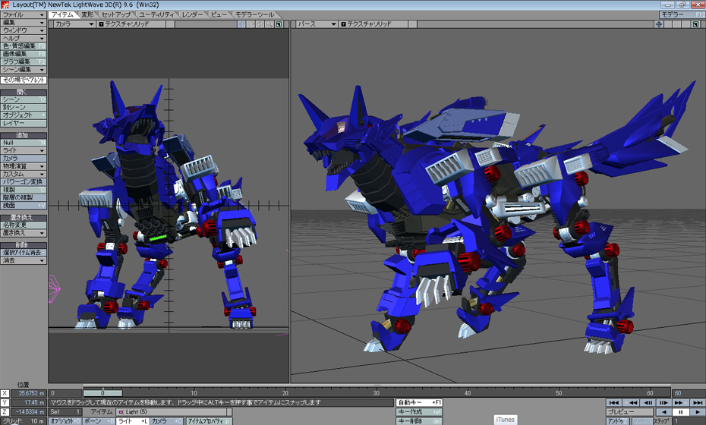Switch to the レンダー tab
Image resolution: width=706 pixels, height=425 pixels.
(192, 15)
